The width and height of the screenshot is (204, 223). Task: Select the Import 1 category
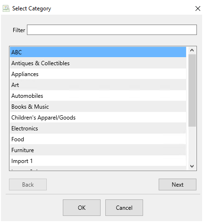[98, 161]
